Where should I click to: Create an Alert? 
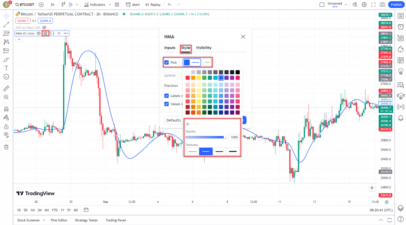132,5
